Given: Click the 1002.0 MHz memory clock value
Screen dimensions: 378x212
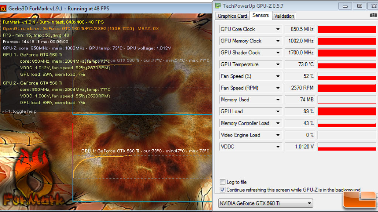Looking at the screenshot, I should (300, 41).
